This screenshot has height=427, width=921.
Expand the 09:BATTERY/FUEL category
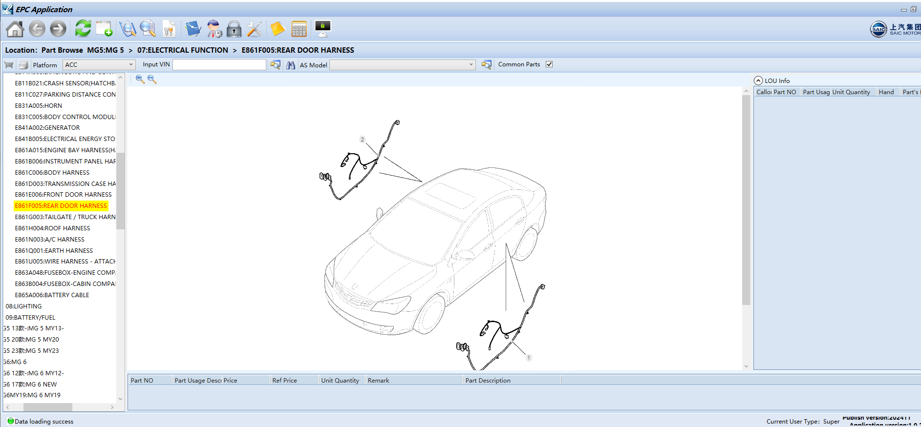click(x=30, y=317)
